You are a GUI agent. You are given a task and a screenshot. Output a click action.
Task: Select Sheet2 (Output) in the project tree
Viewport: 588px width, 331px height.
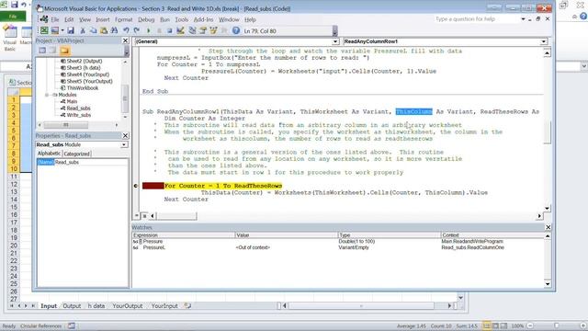point(85,61)
